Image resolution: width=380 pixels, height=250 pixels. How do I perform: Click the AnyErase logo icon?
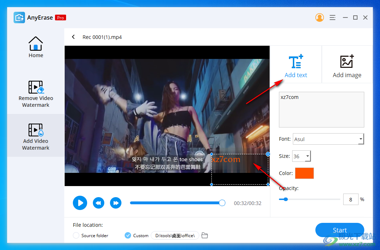(x=19, y=17)
